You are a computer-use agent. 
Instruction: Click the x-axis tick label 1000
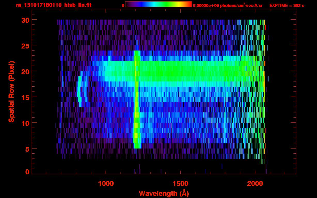coord(106,184)
